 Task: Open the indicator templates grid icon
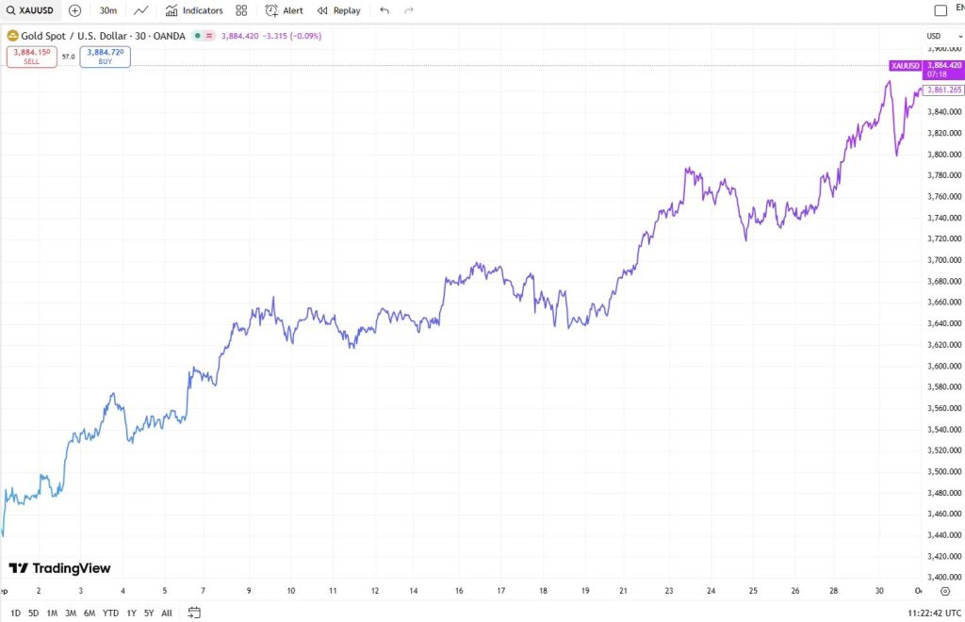242,10
